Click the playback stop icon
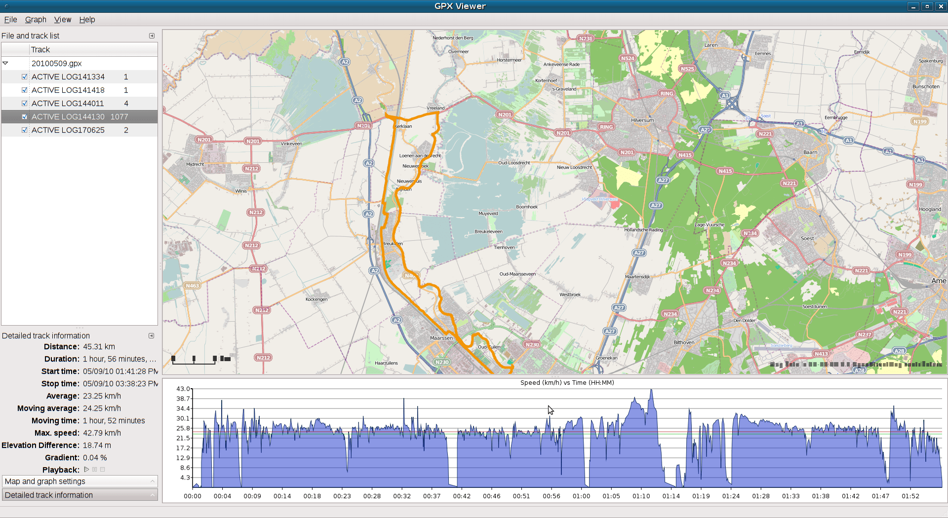 (103, 470)
